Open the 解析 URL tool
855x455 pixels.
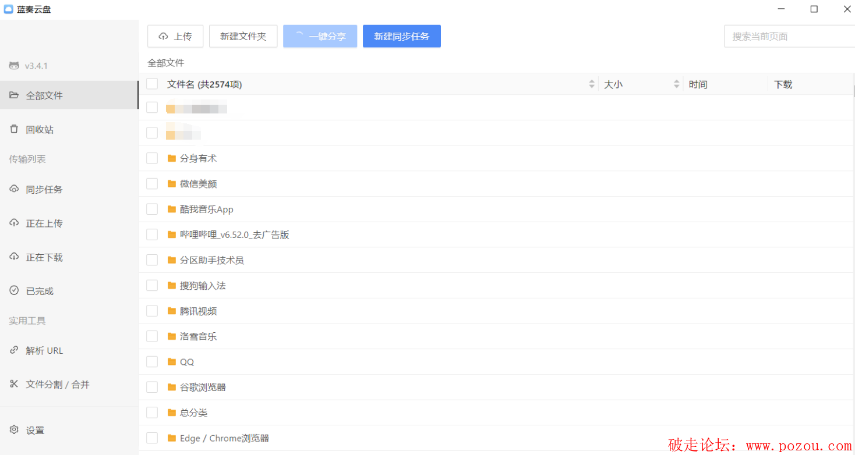(x=69, y=350)
